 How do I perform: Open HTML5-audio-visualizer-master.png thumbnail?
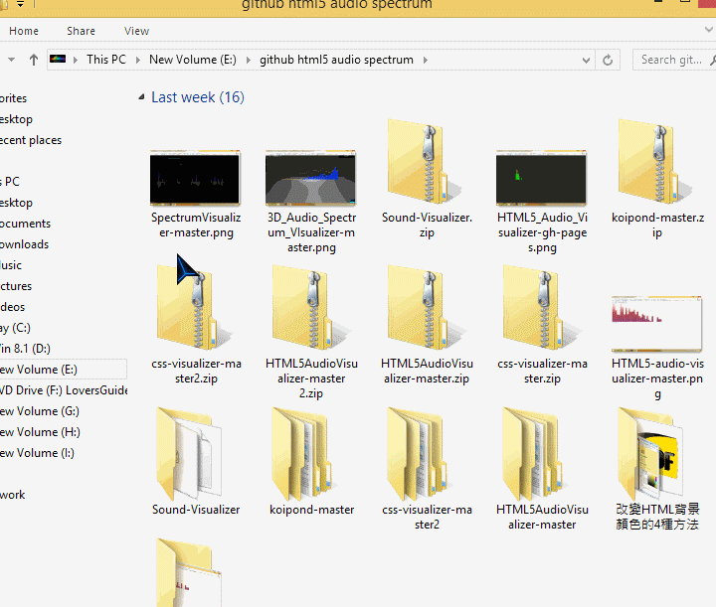[x=656, y=324]
